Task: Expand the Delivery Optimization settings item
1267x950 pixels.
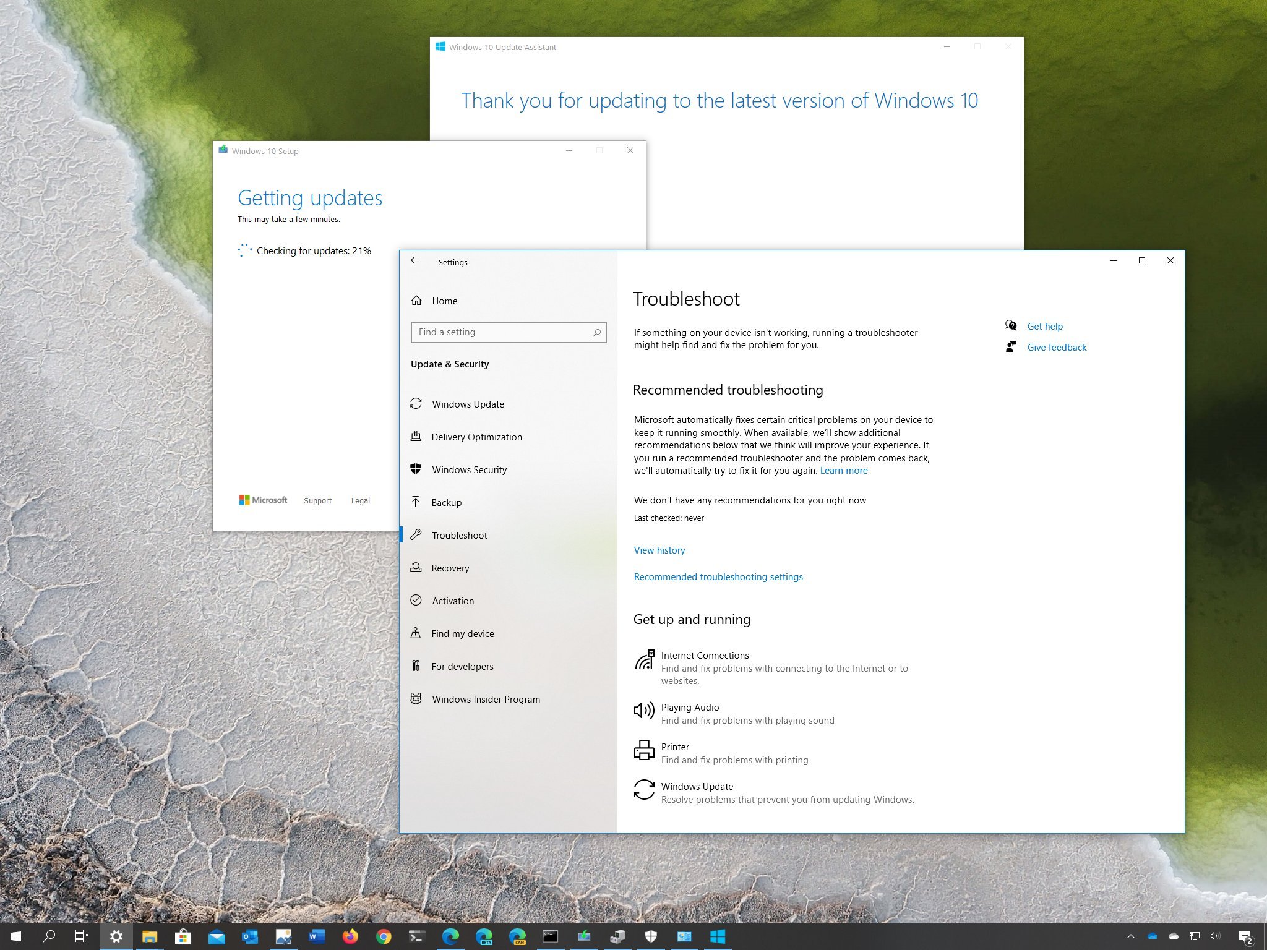Action: pyautogui.click(x=477, y=437)
